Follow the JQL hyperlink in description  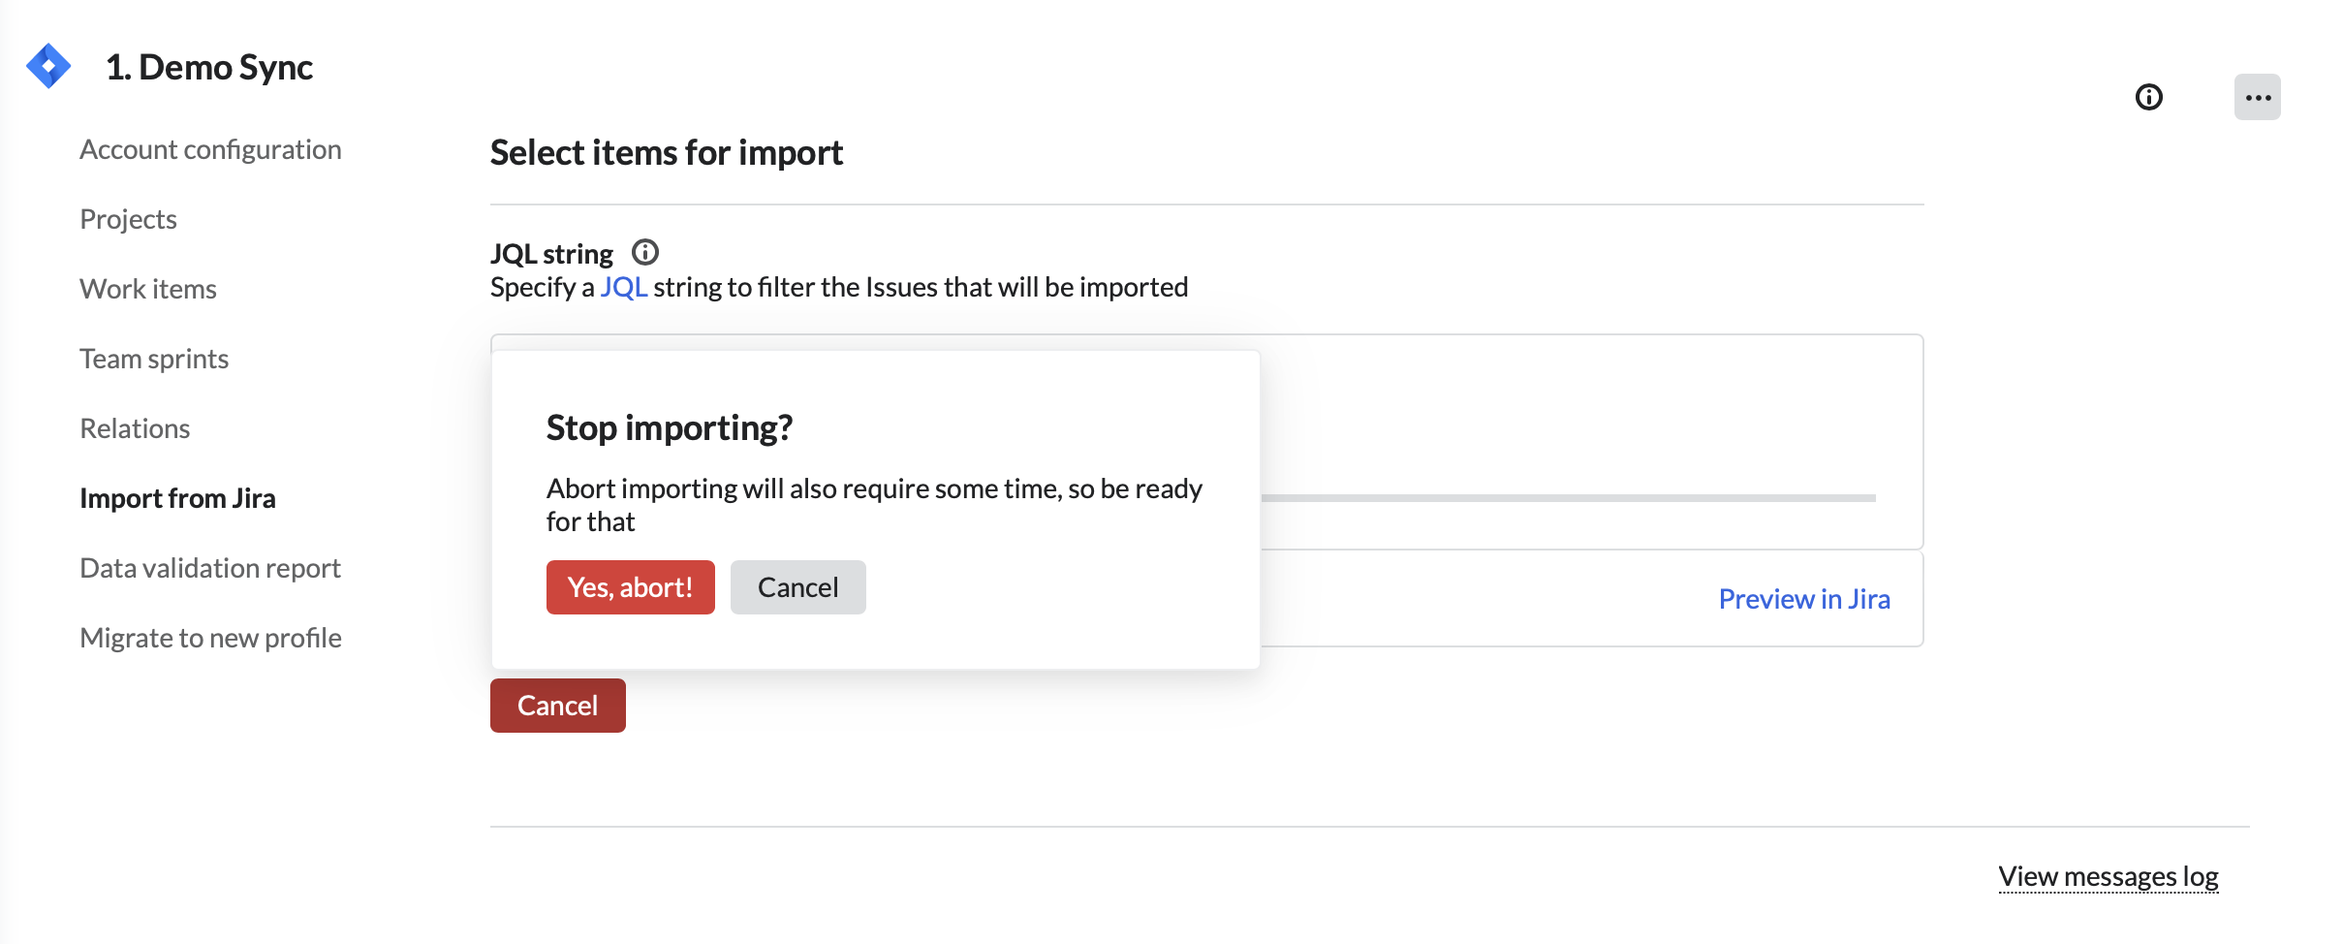pyautogui.click(x=623, y=287)
